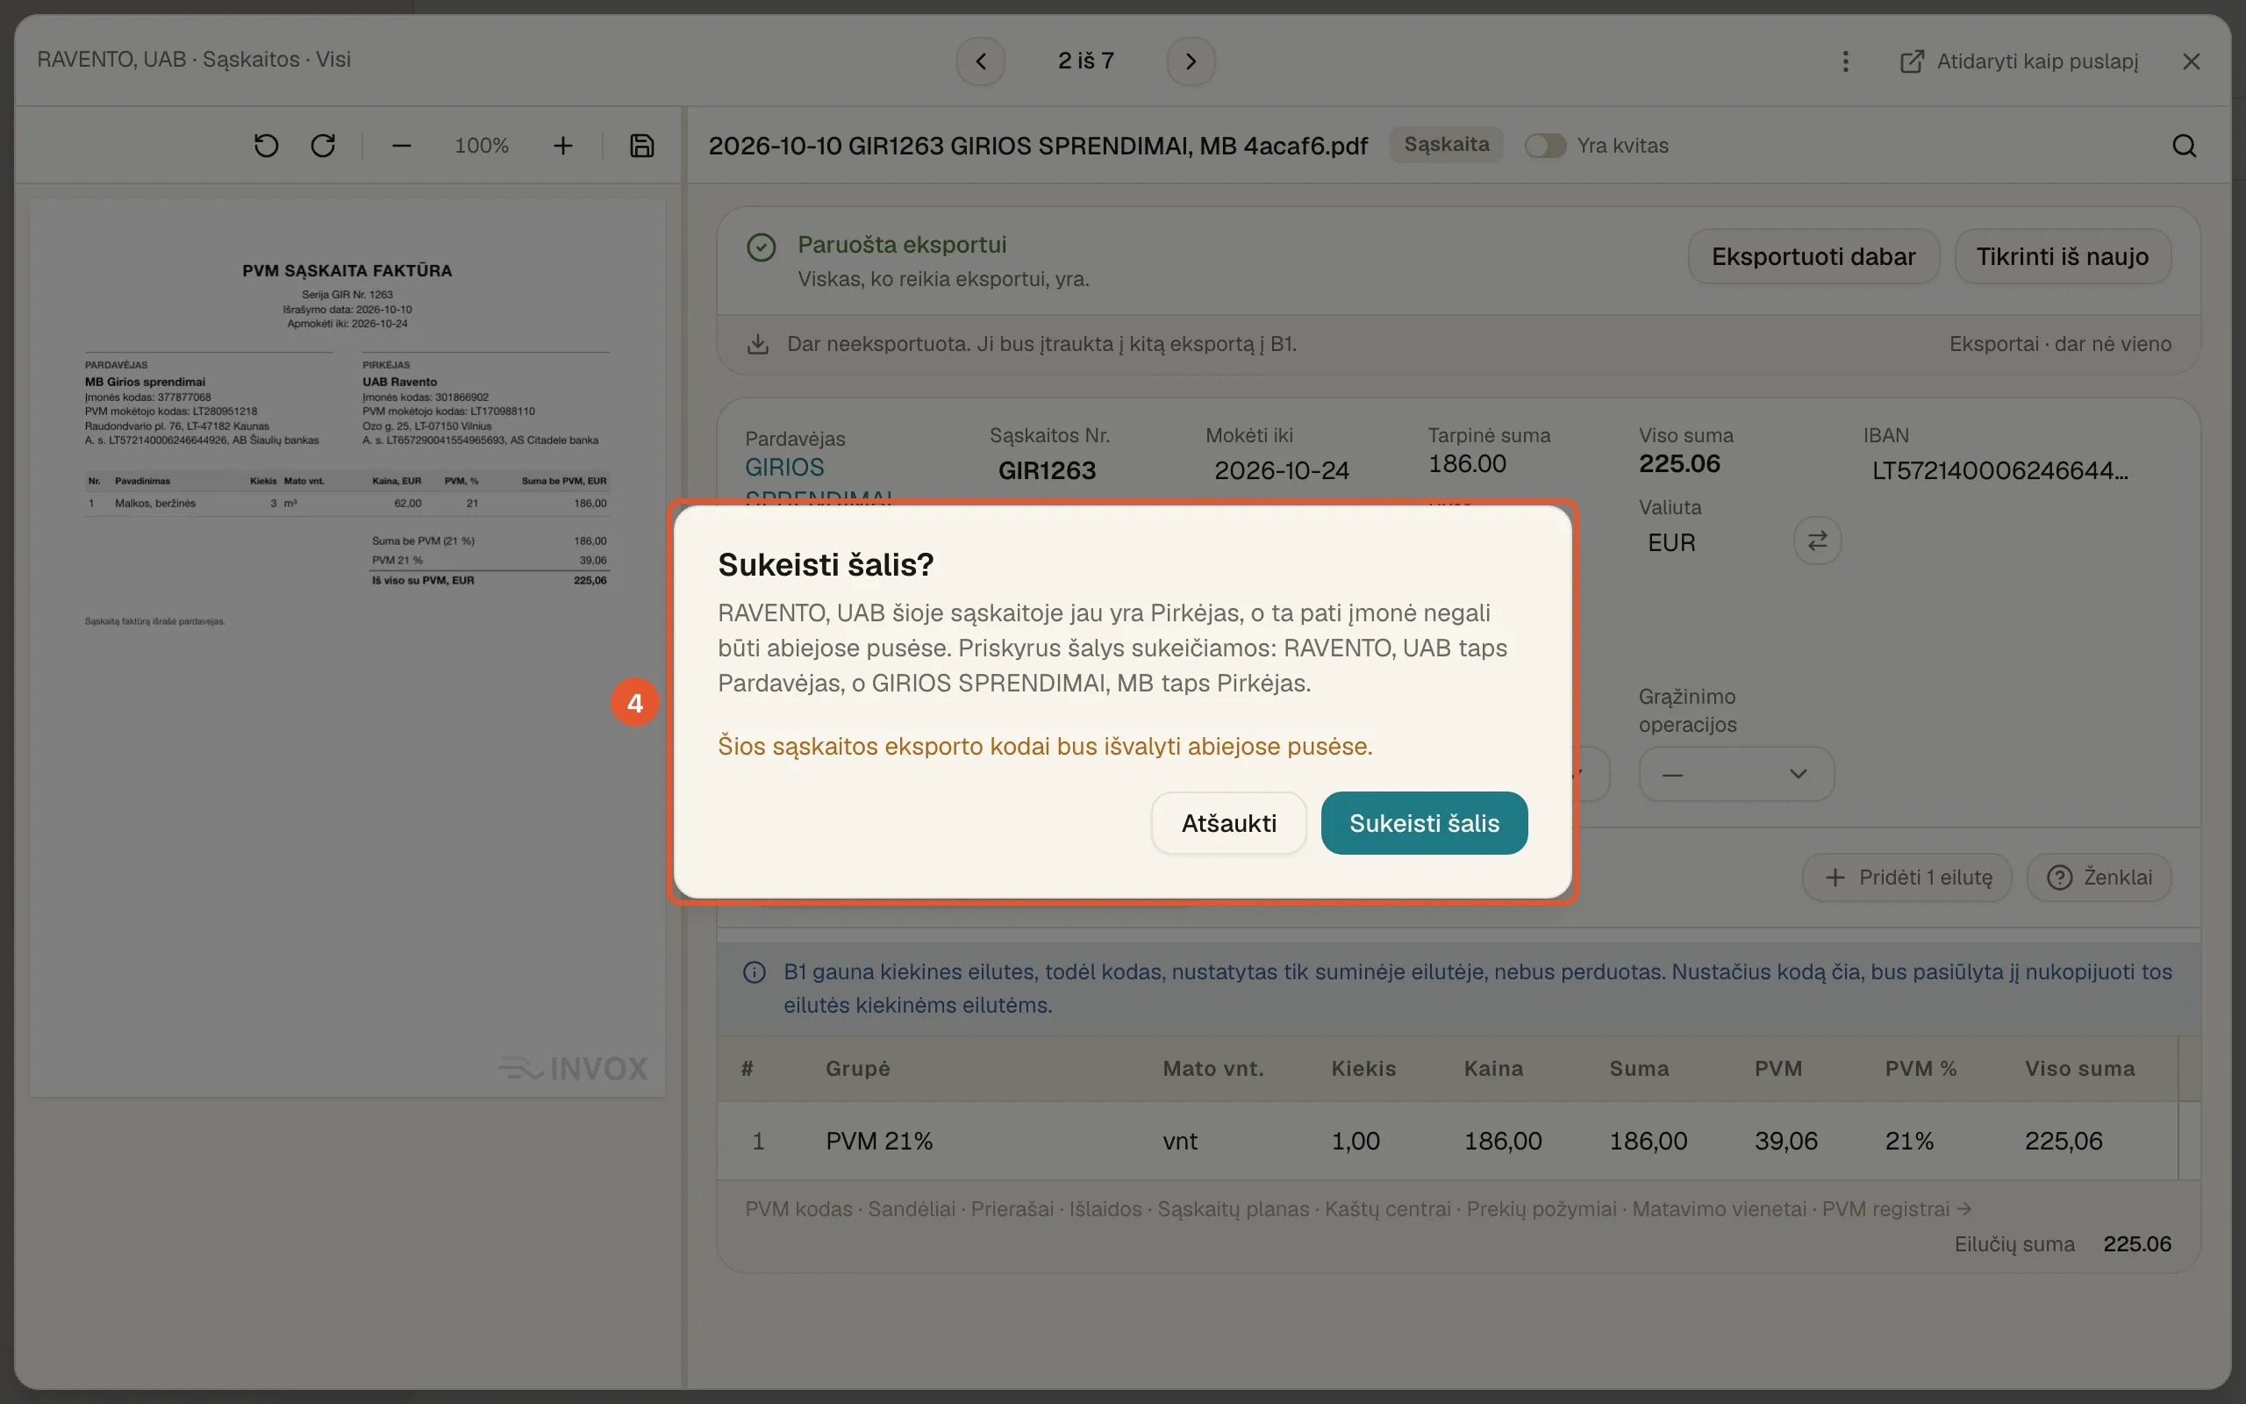This screenshot has height=1404, width=2246.
Task: Click the info icon in the B1 notice
Action: 755,972
